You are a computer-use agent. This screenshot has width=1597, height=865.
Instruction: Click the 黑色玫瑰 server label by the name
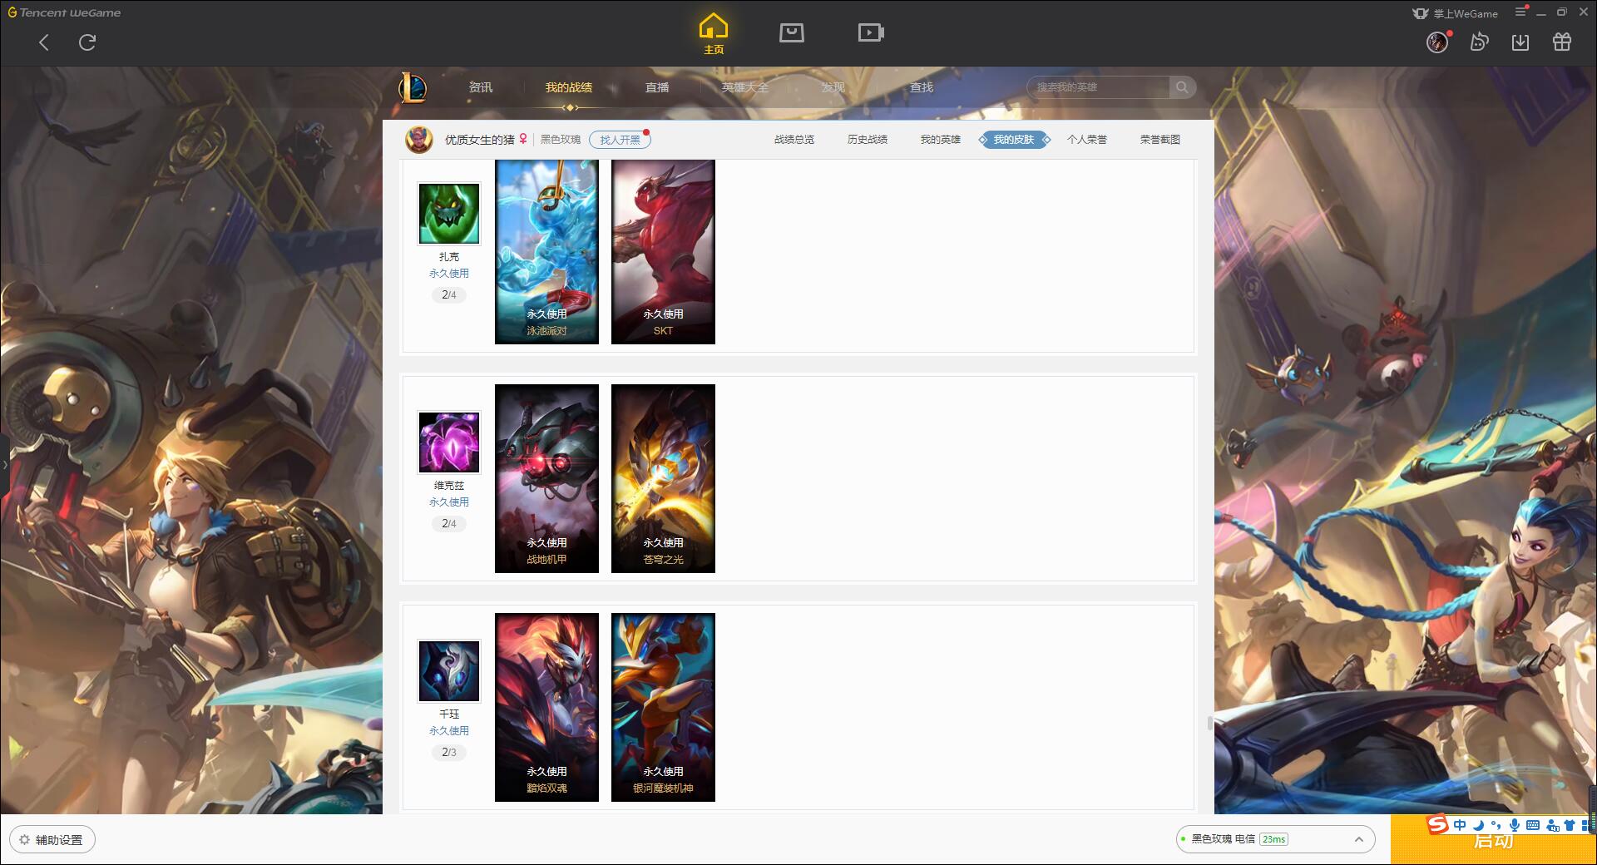click(x=561, y=140)
